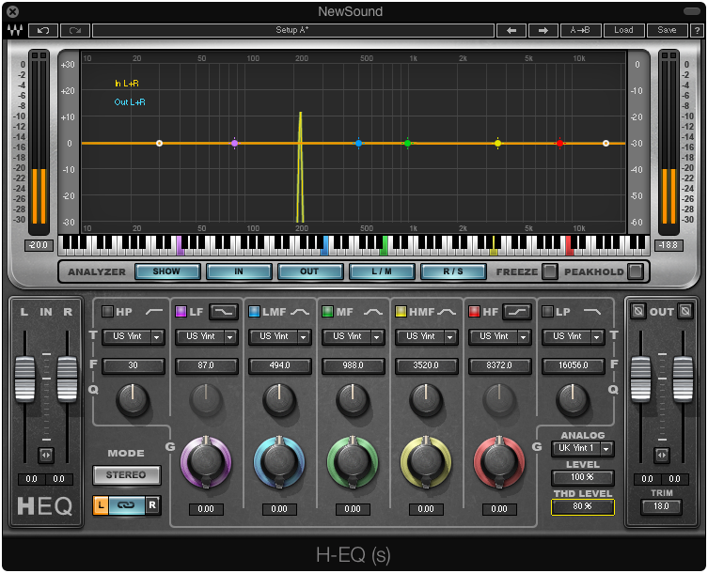Click the purple LF gain knob
708x573 pixels.
coord(206,462)
